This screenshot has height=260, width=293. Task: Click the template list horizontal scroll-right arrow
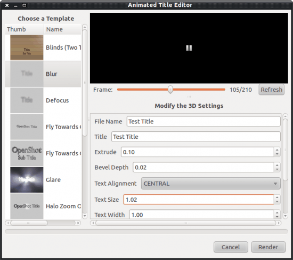pyautogui.click(x=78, y=223)
